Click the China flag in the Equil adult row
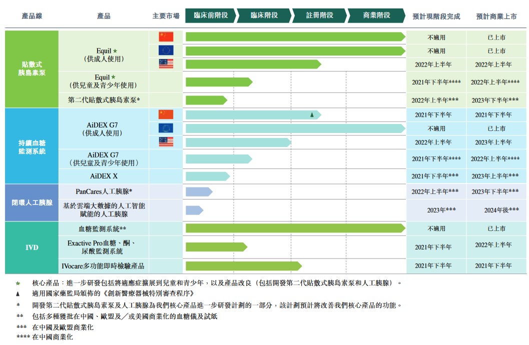 point(166,36)
